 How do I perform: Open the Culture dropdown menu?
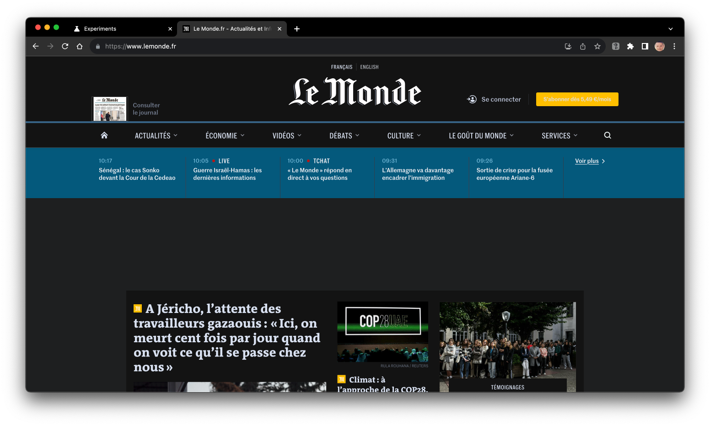404,136
